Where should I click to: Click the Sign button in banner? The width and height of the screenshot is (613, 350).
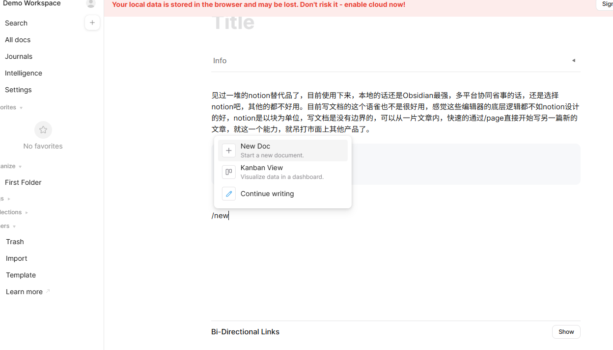[x=605, y=4]
